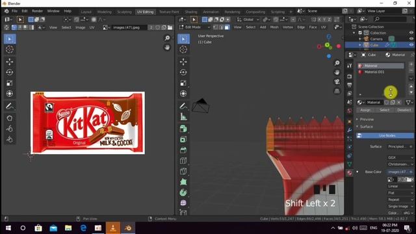
Task: Toggle visibility eye of Camera
Action: click(x=411, y=39)
